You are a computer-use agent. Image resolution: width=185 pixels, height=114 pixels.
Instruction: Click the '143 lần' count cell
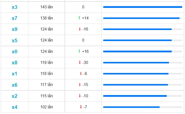tap(47, 7)
